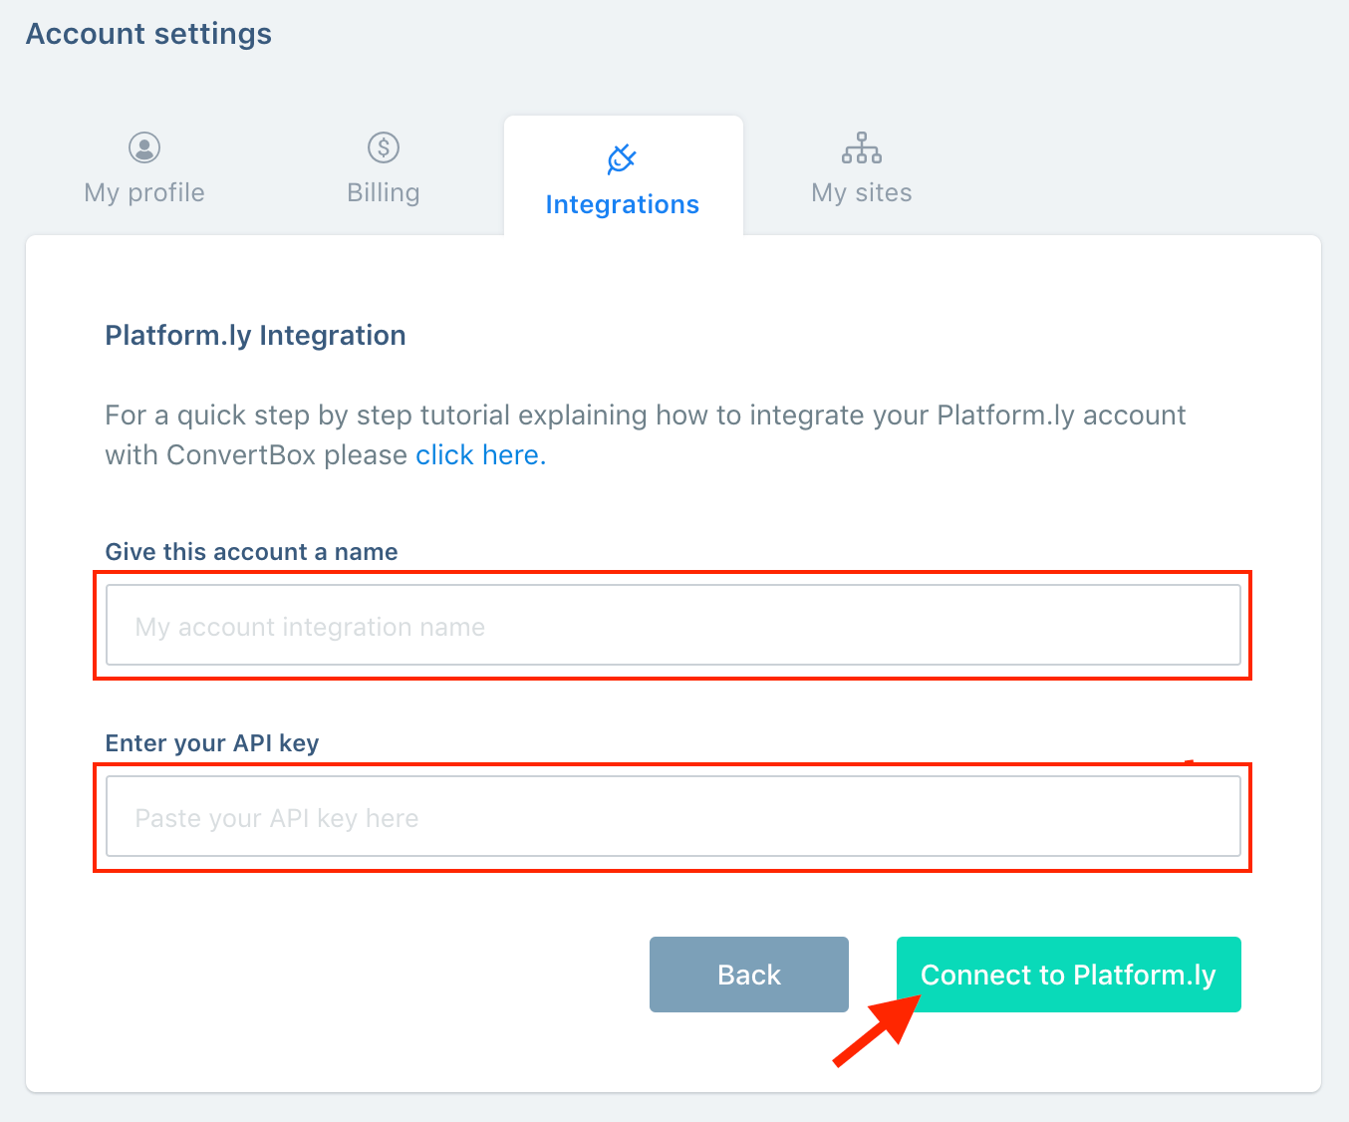The width and height of the screenshot is (1349, 1122).
Task: Click the tutorial description paragraph text
Action: 646,434
